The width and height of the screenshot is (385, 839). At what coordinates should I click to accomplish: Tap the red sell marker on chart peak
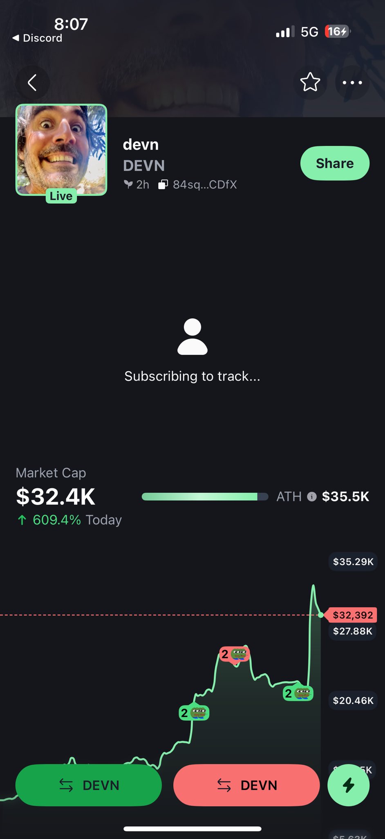[234, 654]
